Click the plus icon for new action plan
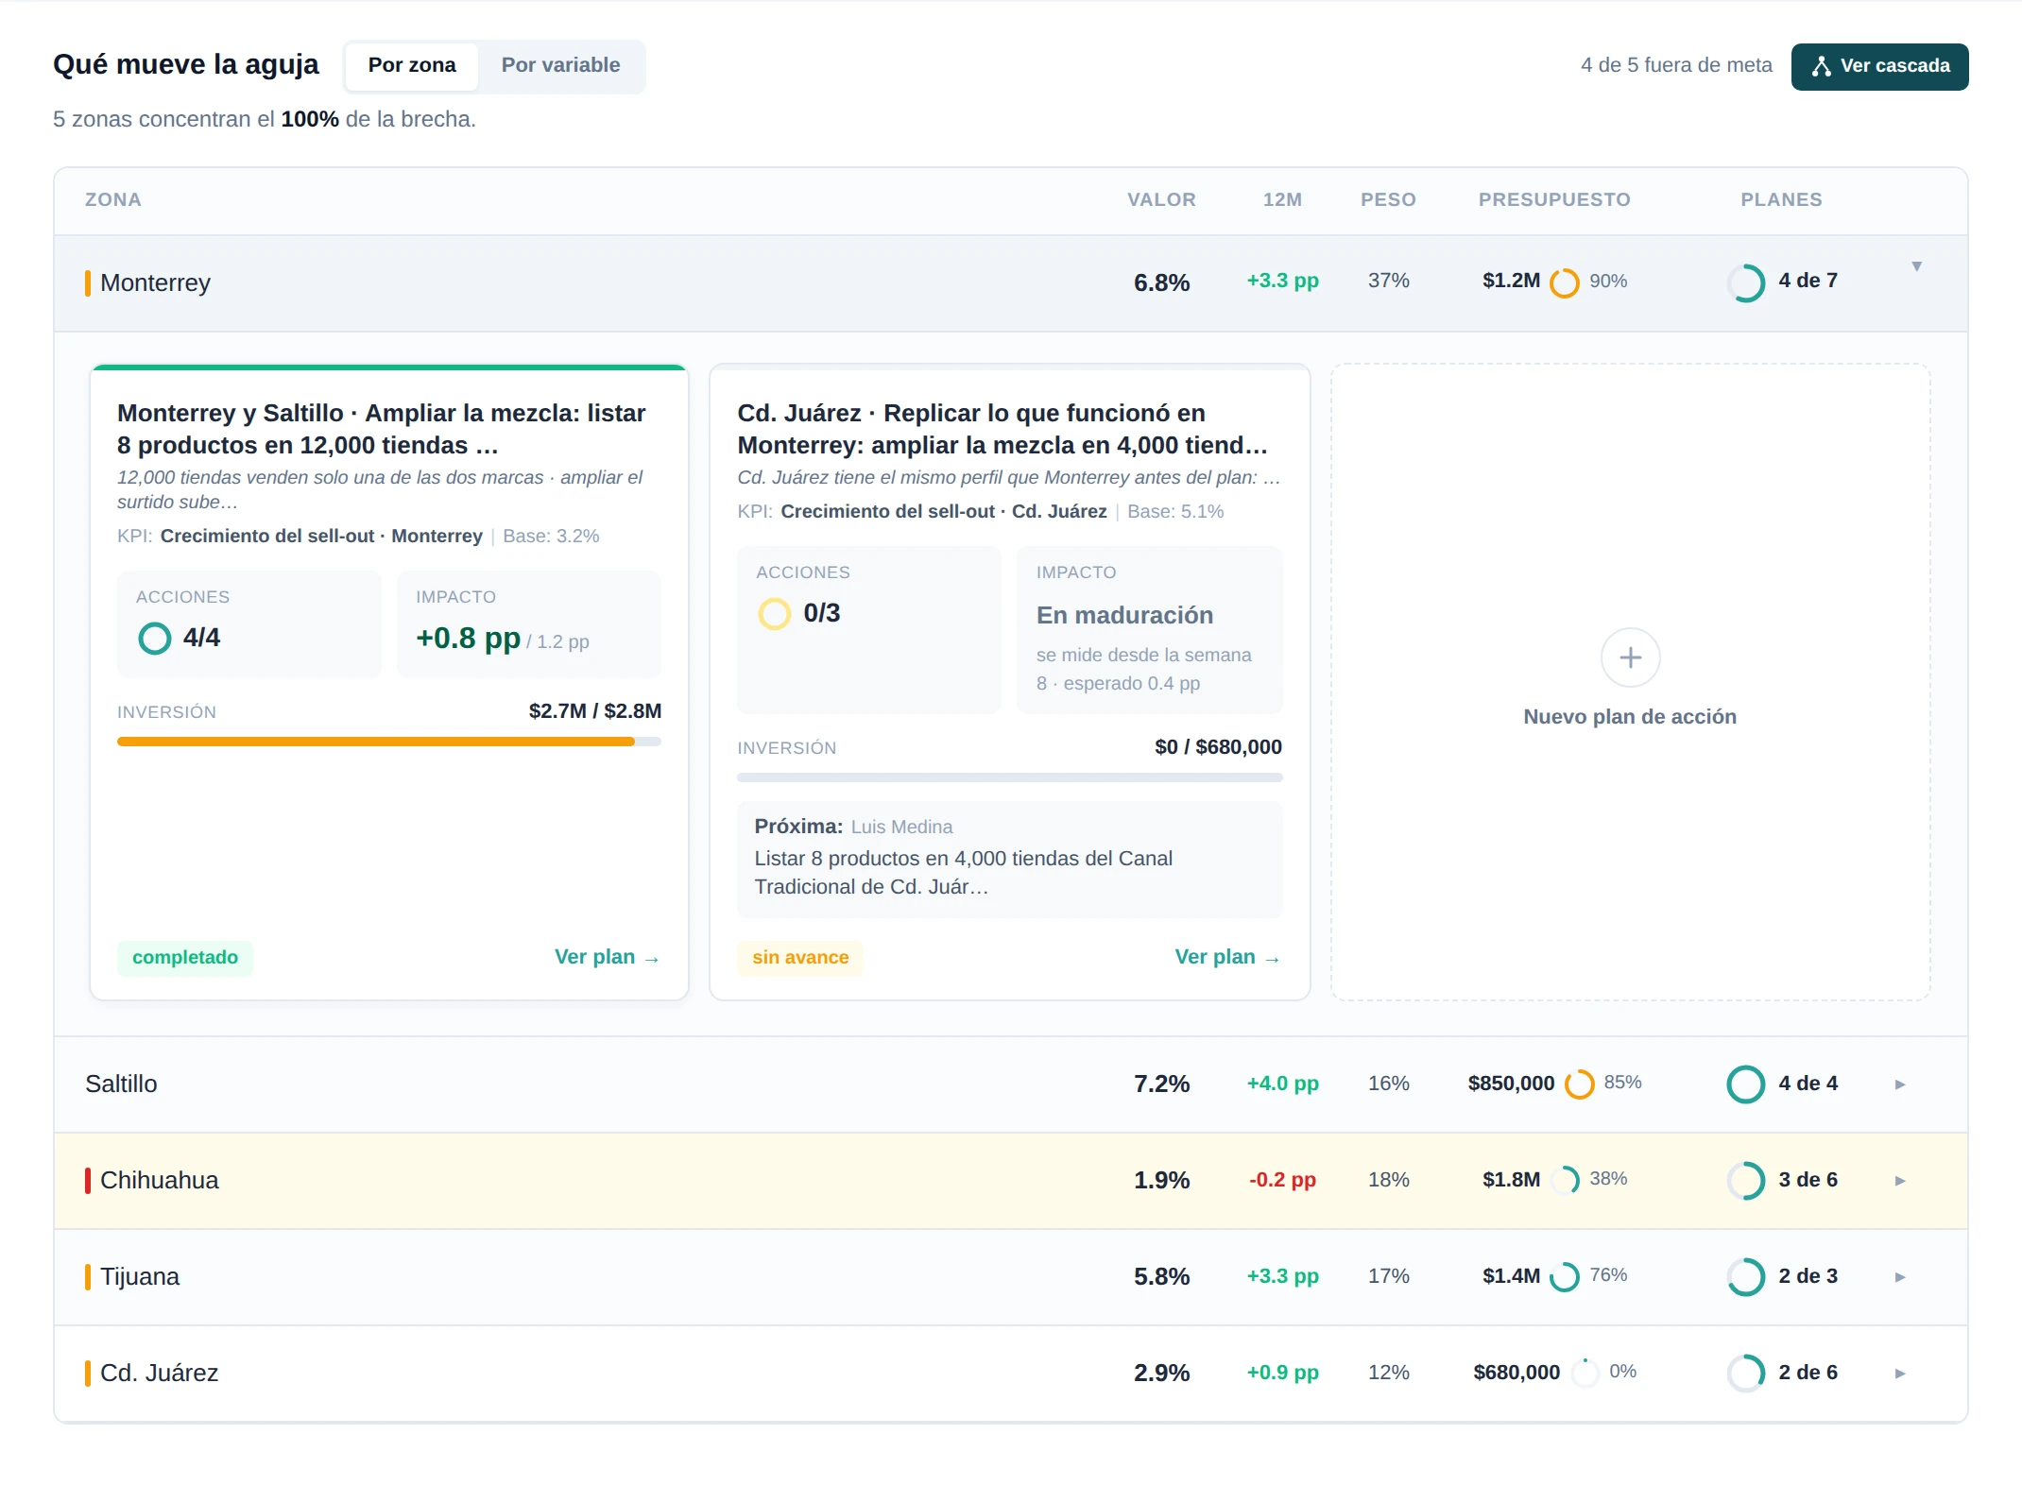Screen dimensions: 2022x1485 (1630, 657)
